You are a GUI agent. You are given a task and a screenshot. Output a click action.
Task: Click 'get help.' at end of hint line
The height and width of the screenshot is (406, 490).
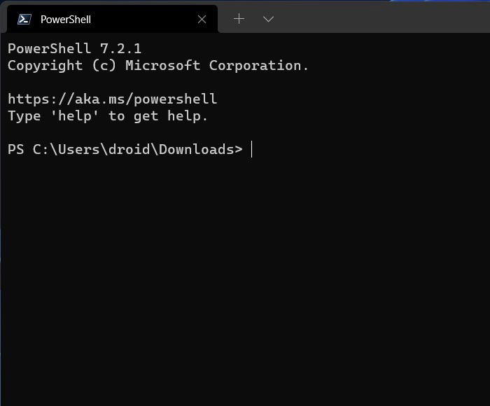click(x=170, y=117)
